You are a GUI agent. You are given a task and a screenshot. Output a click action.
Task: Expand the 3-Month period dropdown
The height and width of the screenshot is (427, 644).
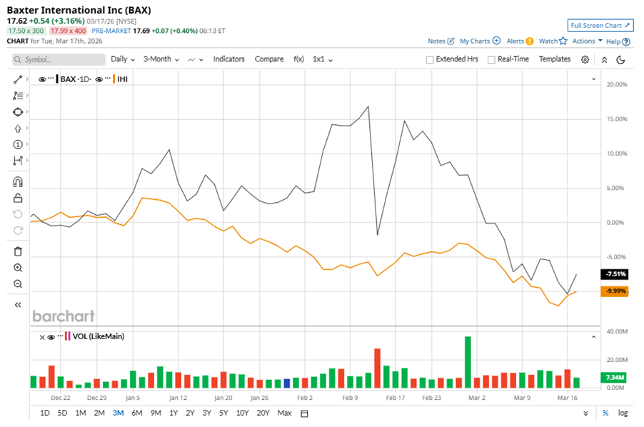161,59
